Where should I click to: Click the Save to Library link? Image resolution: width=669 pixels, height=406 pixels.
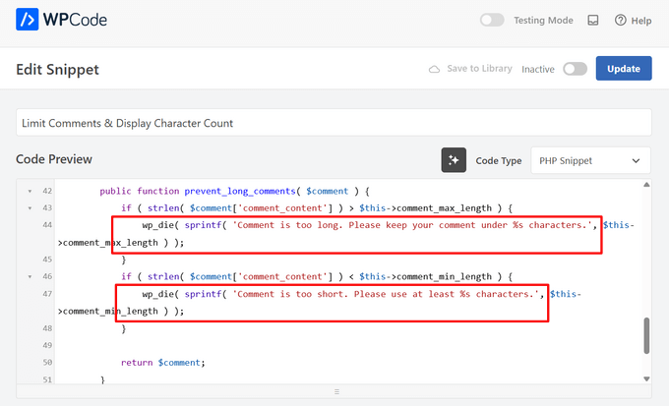479,69
